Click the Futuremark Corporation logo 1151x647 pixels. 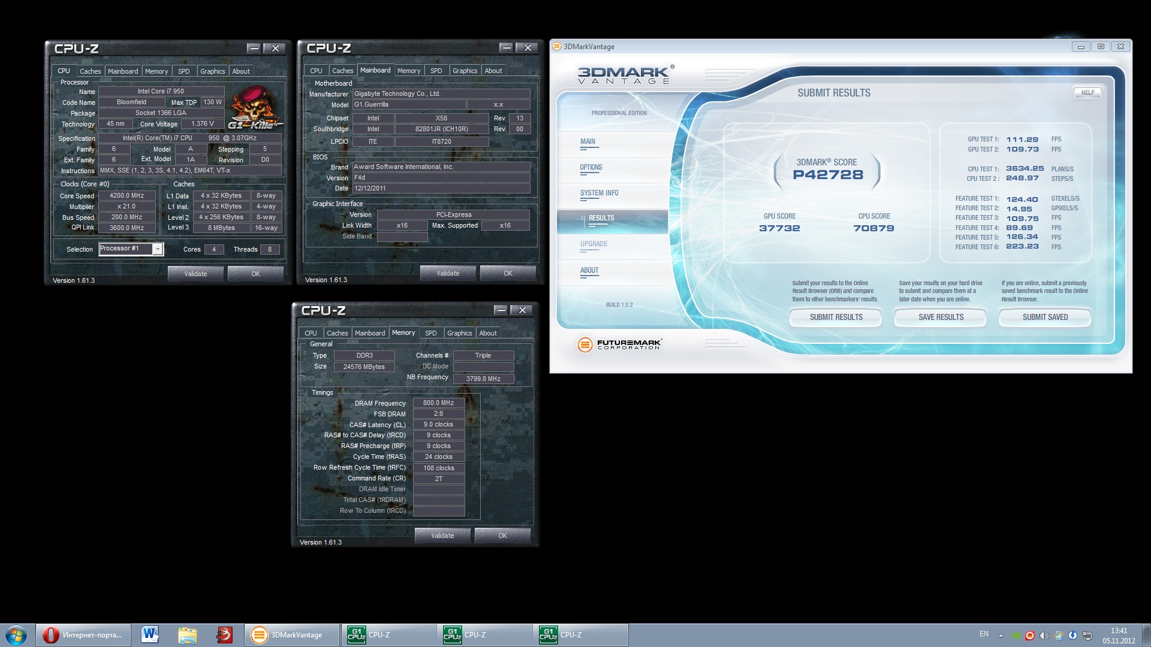click(620, 344)
